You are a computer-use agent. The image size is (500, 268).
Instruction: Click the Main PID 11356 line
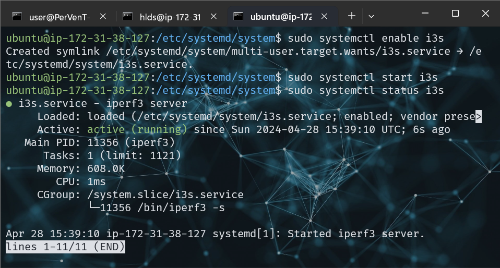[x=99, y=142]
